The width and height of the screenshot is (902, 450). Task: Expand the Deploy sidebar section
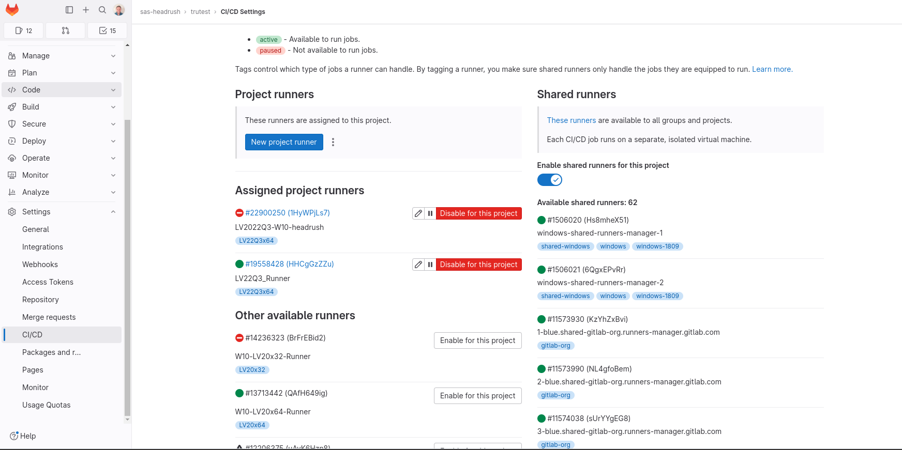coord(62,141)
